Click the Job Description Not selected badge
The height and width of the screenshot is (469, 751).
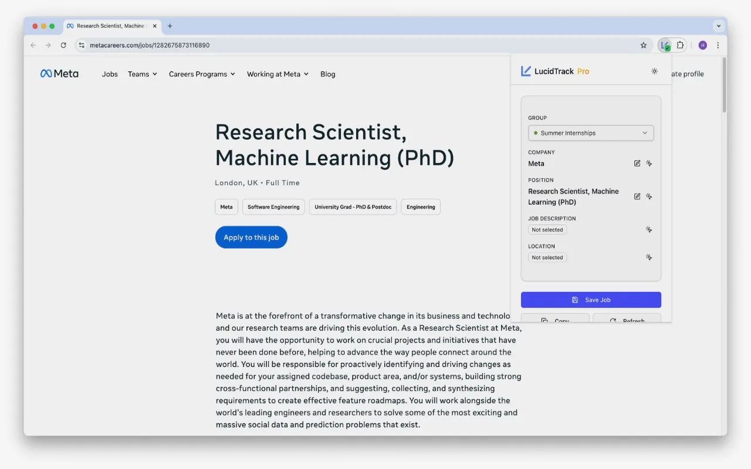[547, 230]
